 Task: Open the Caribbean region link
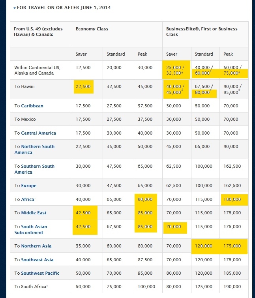pyautogui.click(x=32, y=106)
